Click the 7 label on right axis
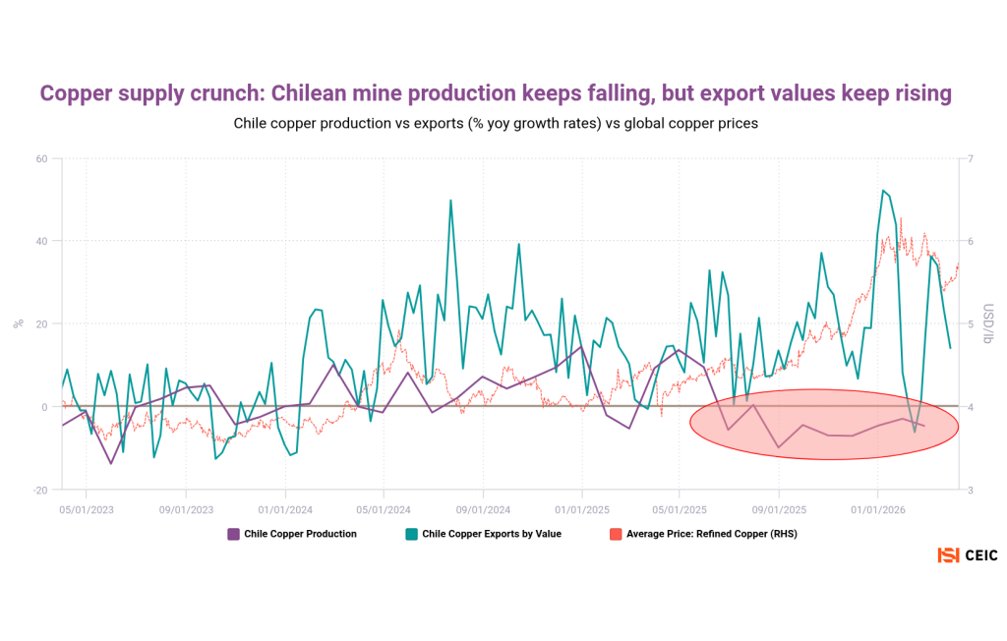The image size is (1007, 641). pyautogui.click(x=970, y=158)
